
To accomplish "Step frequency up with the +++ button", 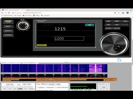I will point(30,87).
